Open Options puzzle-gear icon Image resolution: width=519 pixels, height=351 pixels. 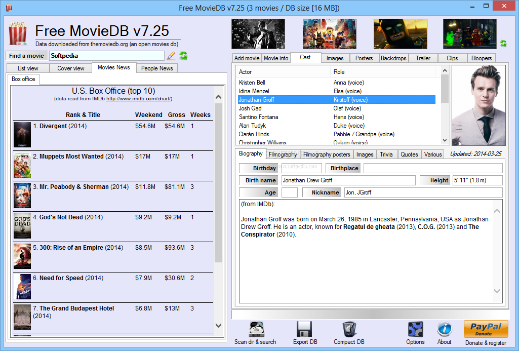pyautogui.click(x=415, y=329)
